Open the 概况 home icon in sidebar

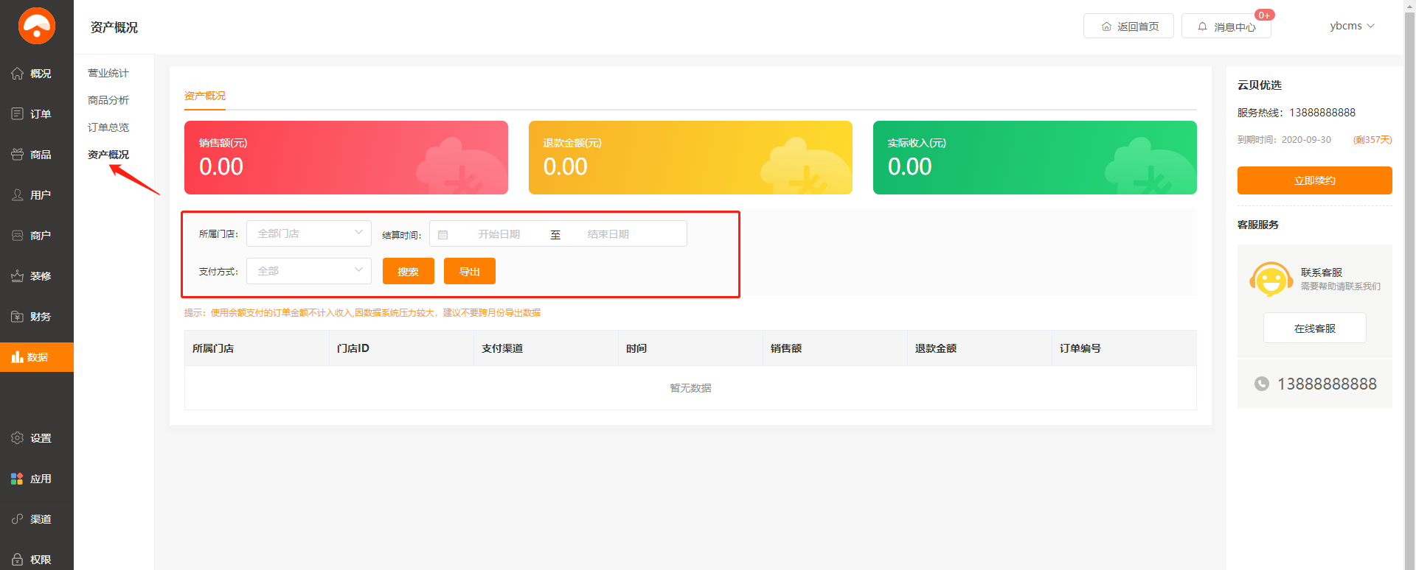point(18,74)
